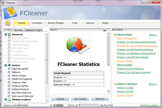Image resolution: width=162 pixels, height=108 pixels.
Task: Click the FCleaner Statistics pie chart image
Action: pyautogui.click(x=79, y=45)
